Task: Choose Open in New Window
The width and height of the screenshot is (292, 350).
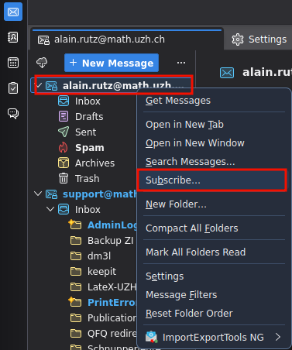Action: tap(214, 143)
